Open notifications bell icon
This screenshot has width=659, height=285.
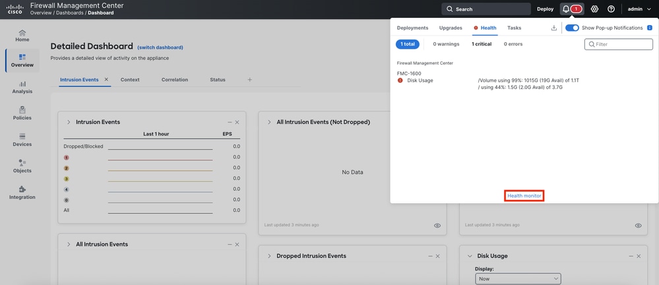(566, 9)
